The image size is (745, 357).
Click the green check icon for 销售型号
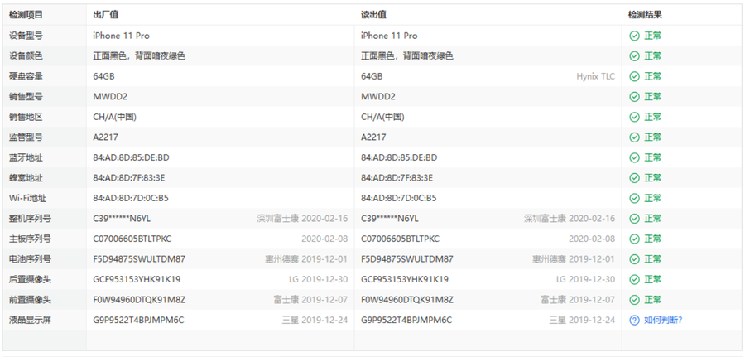coord(634,97)
